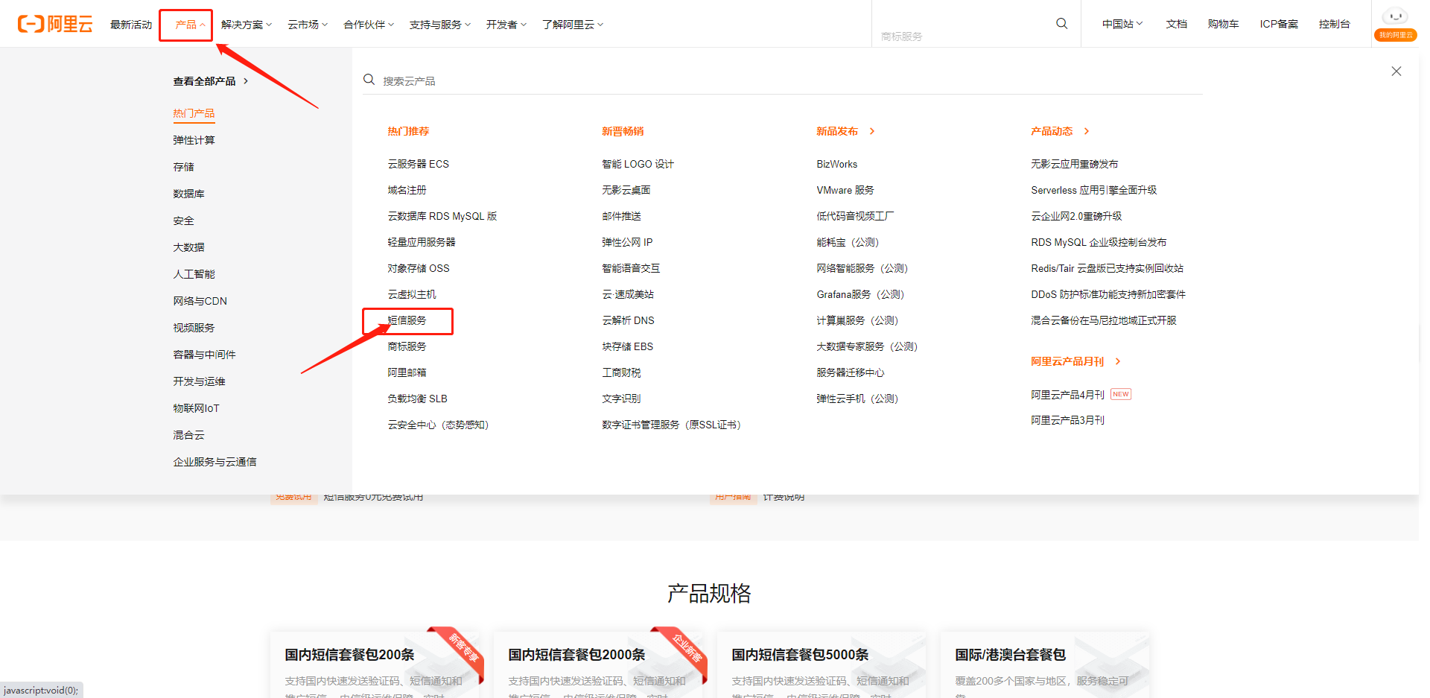This screenshot has width=1430, height=698.
Task: Select 容器与中间件 category in sidebar
Action: click(204, 355)
